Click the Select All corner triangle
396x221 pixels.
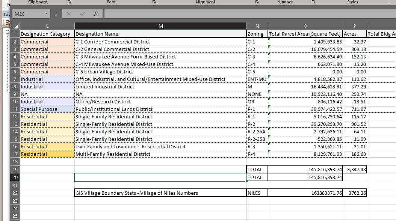pyautogui.click(x=16, y=26)
